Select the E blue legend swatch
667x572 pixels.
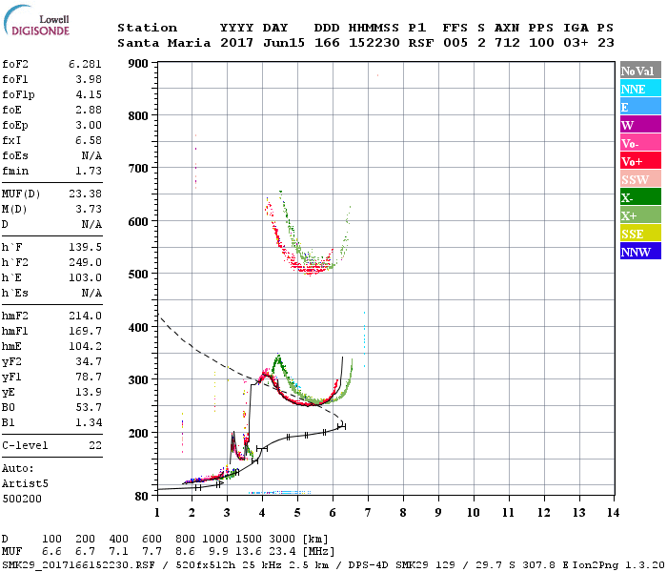coord(640,107)
